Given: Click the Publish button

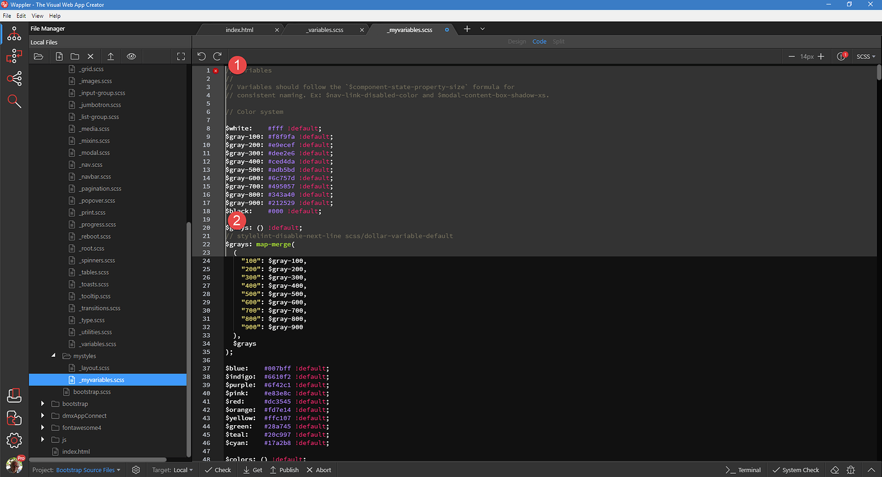Looking at the screenshot, I should pos(284,469).
